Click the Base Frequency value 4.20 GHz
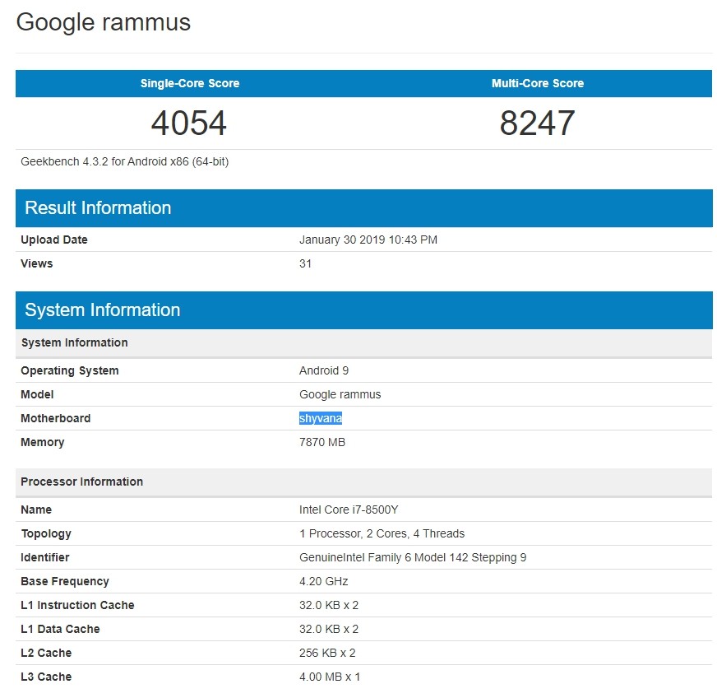The image size is (717, 698). [x=324, y=581]
